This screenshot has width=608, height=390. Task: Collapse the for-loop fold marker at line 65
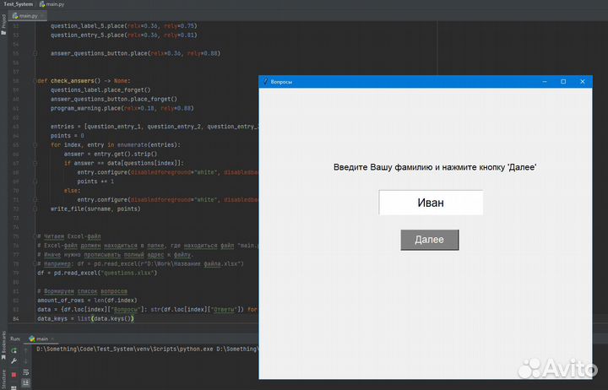tap(35, 144)
